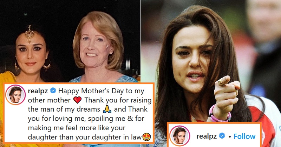Click the folded hands emoji in the caption

pyautogui.click(x=107, y=109)
